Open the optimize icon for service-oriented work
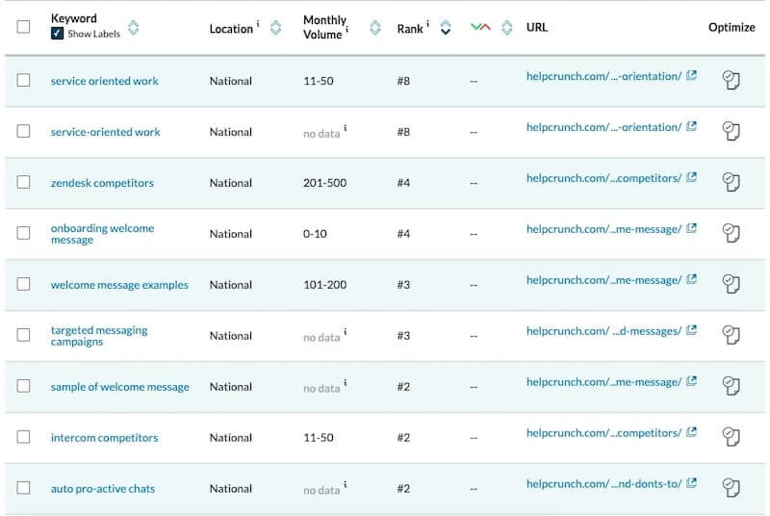The image size is (770, 516). pos(731,131)
